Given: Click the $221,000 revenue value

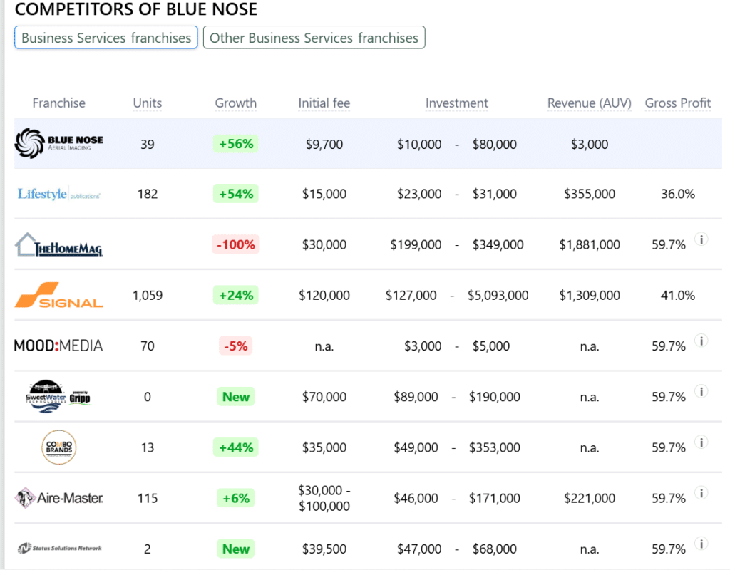Looking at the screenshot, I should coord(590,498).
